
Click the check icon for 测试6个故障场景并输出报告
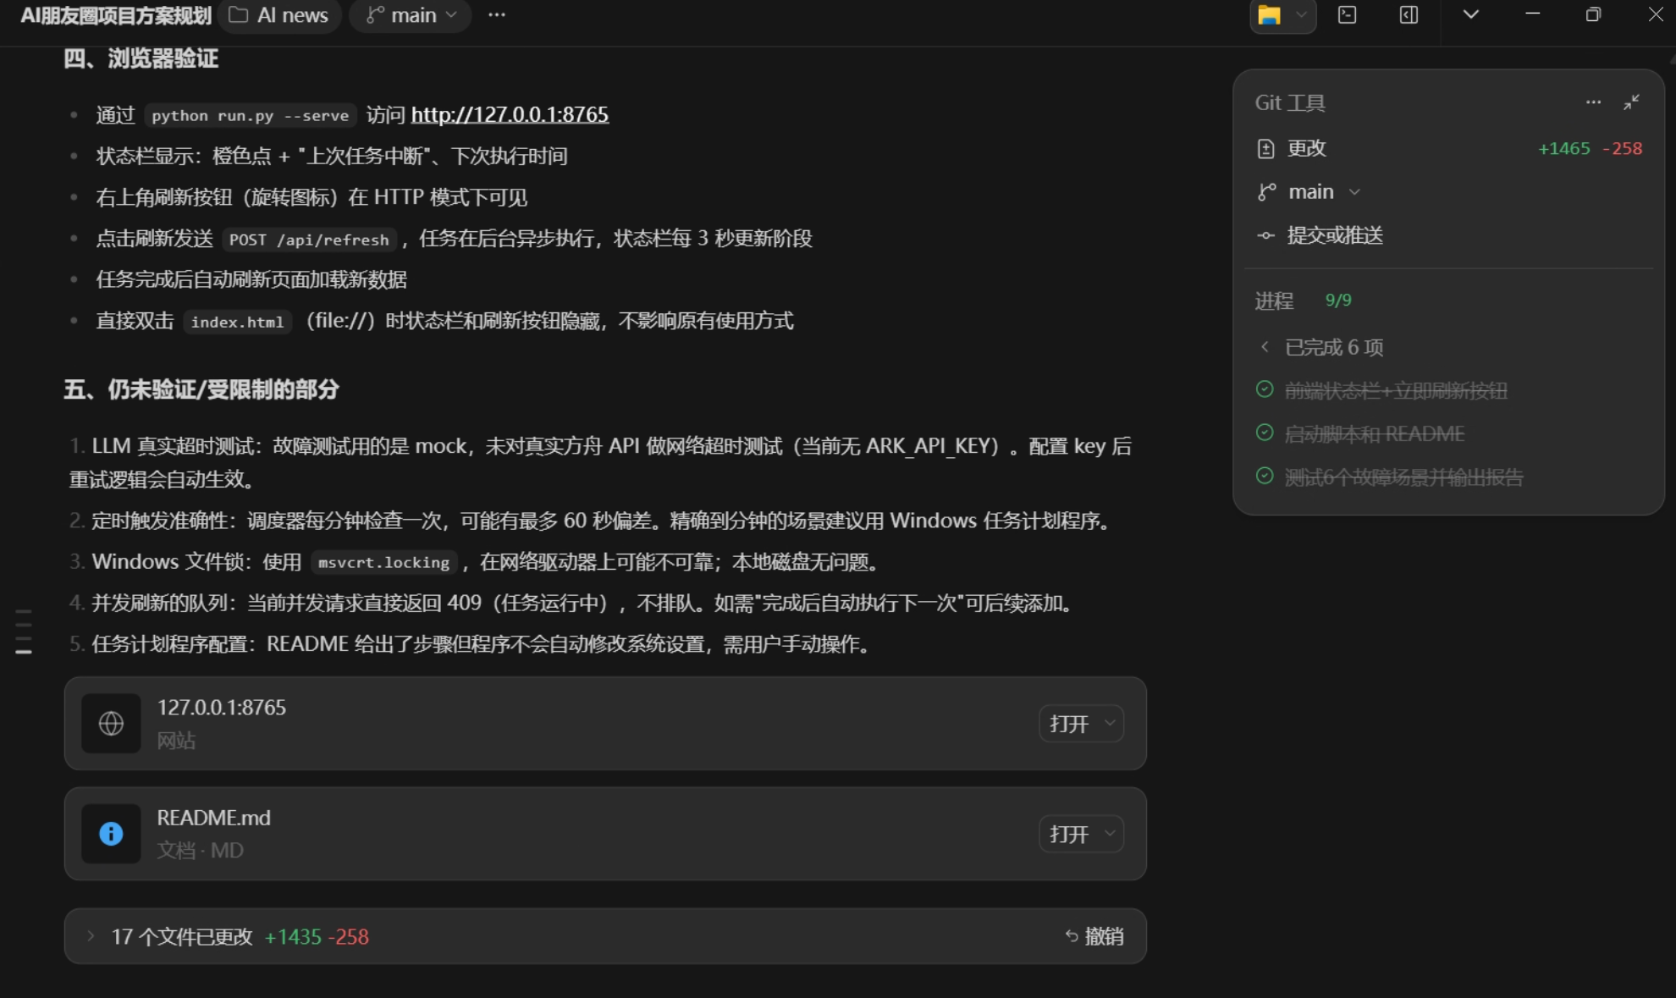pos(1265,476)
